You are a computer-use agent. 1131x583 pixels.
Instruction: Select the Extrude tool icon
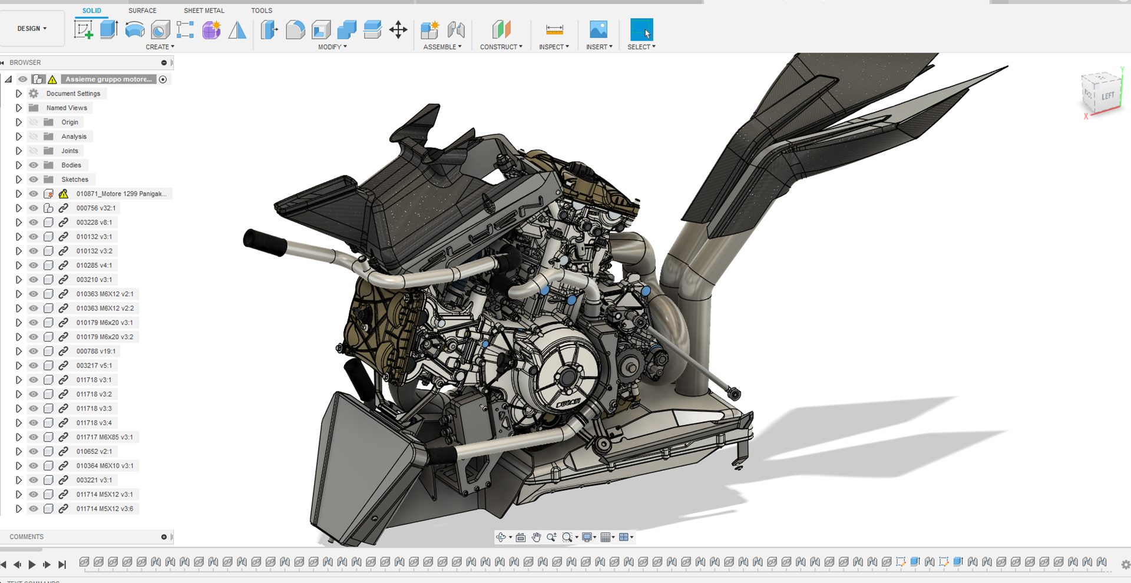[x=109, y=29]
